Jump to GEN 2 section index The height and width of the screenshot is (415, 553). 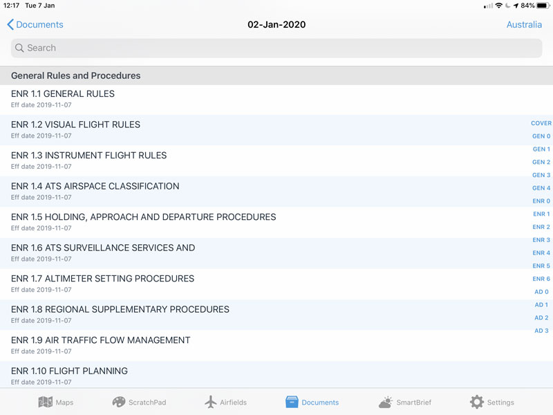(541, 162)
